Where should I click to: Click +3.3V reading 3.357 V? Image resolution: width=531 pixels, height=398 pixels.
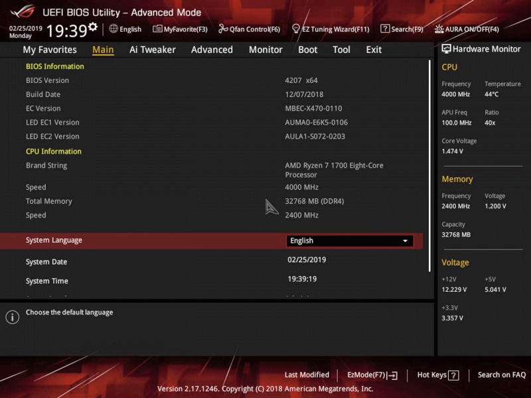pos(452,318)
